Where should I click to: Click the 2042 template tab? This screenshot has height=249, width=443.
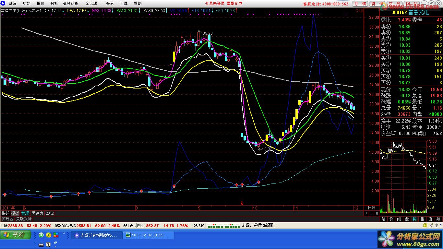[50, 213]
